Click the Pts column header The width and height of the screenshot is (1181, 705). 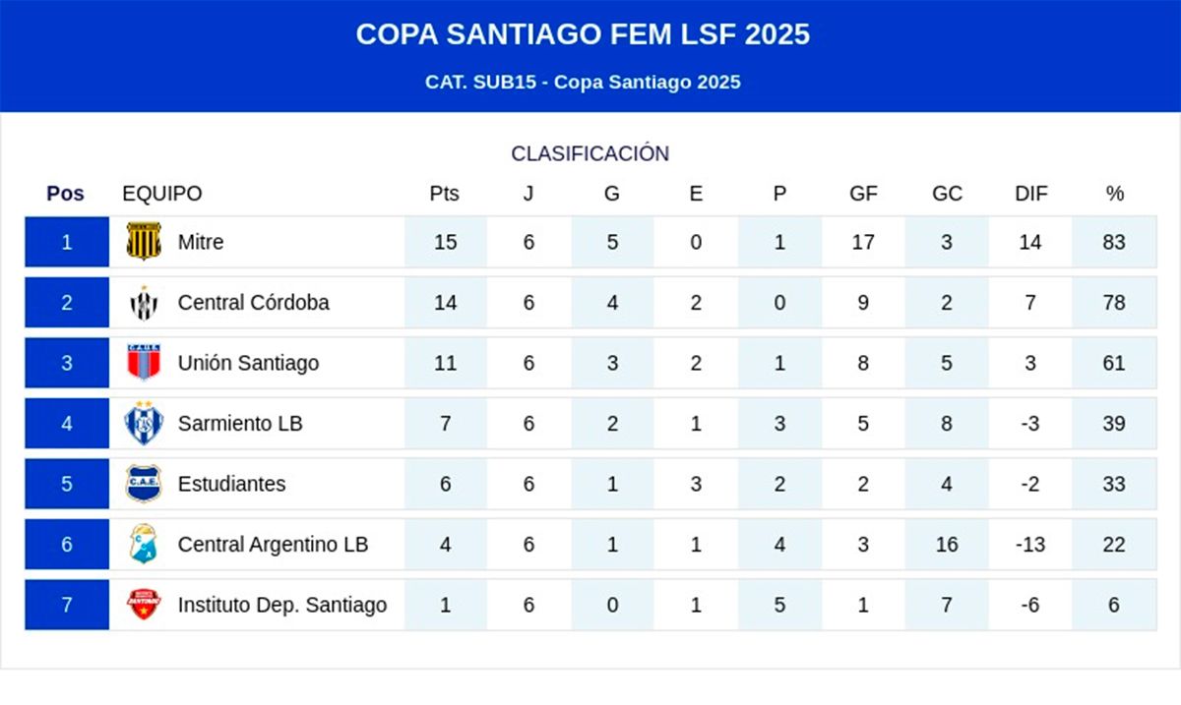tap(445, 194)
